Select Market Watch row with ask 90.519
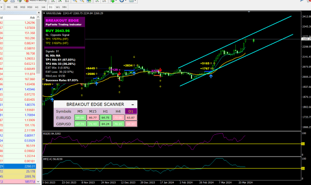Image resolution: width=311 pixels, height=185 pixels. click(18, 146)
